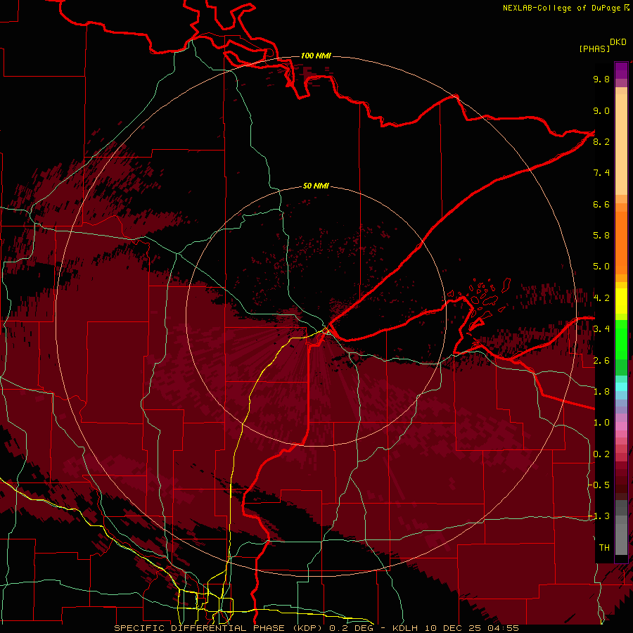Click the gray threshold segment of color bar

click(x=621, y=527)
